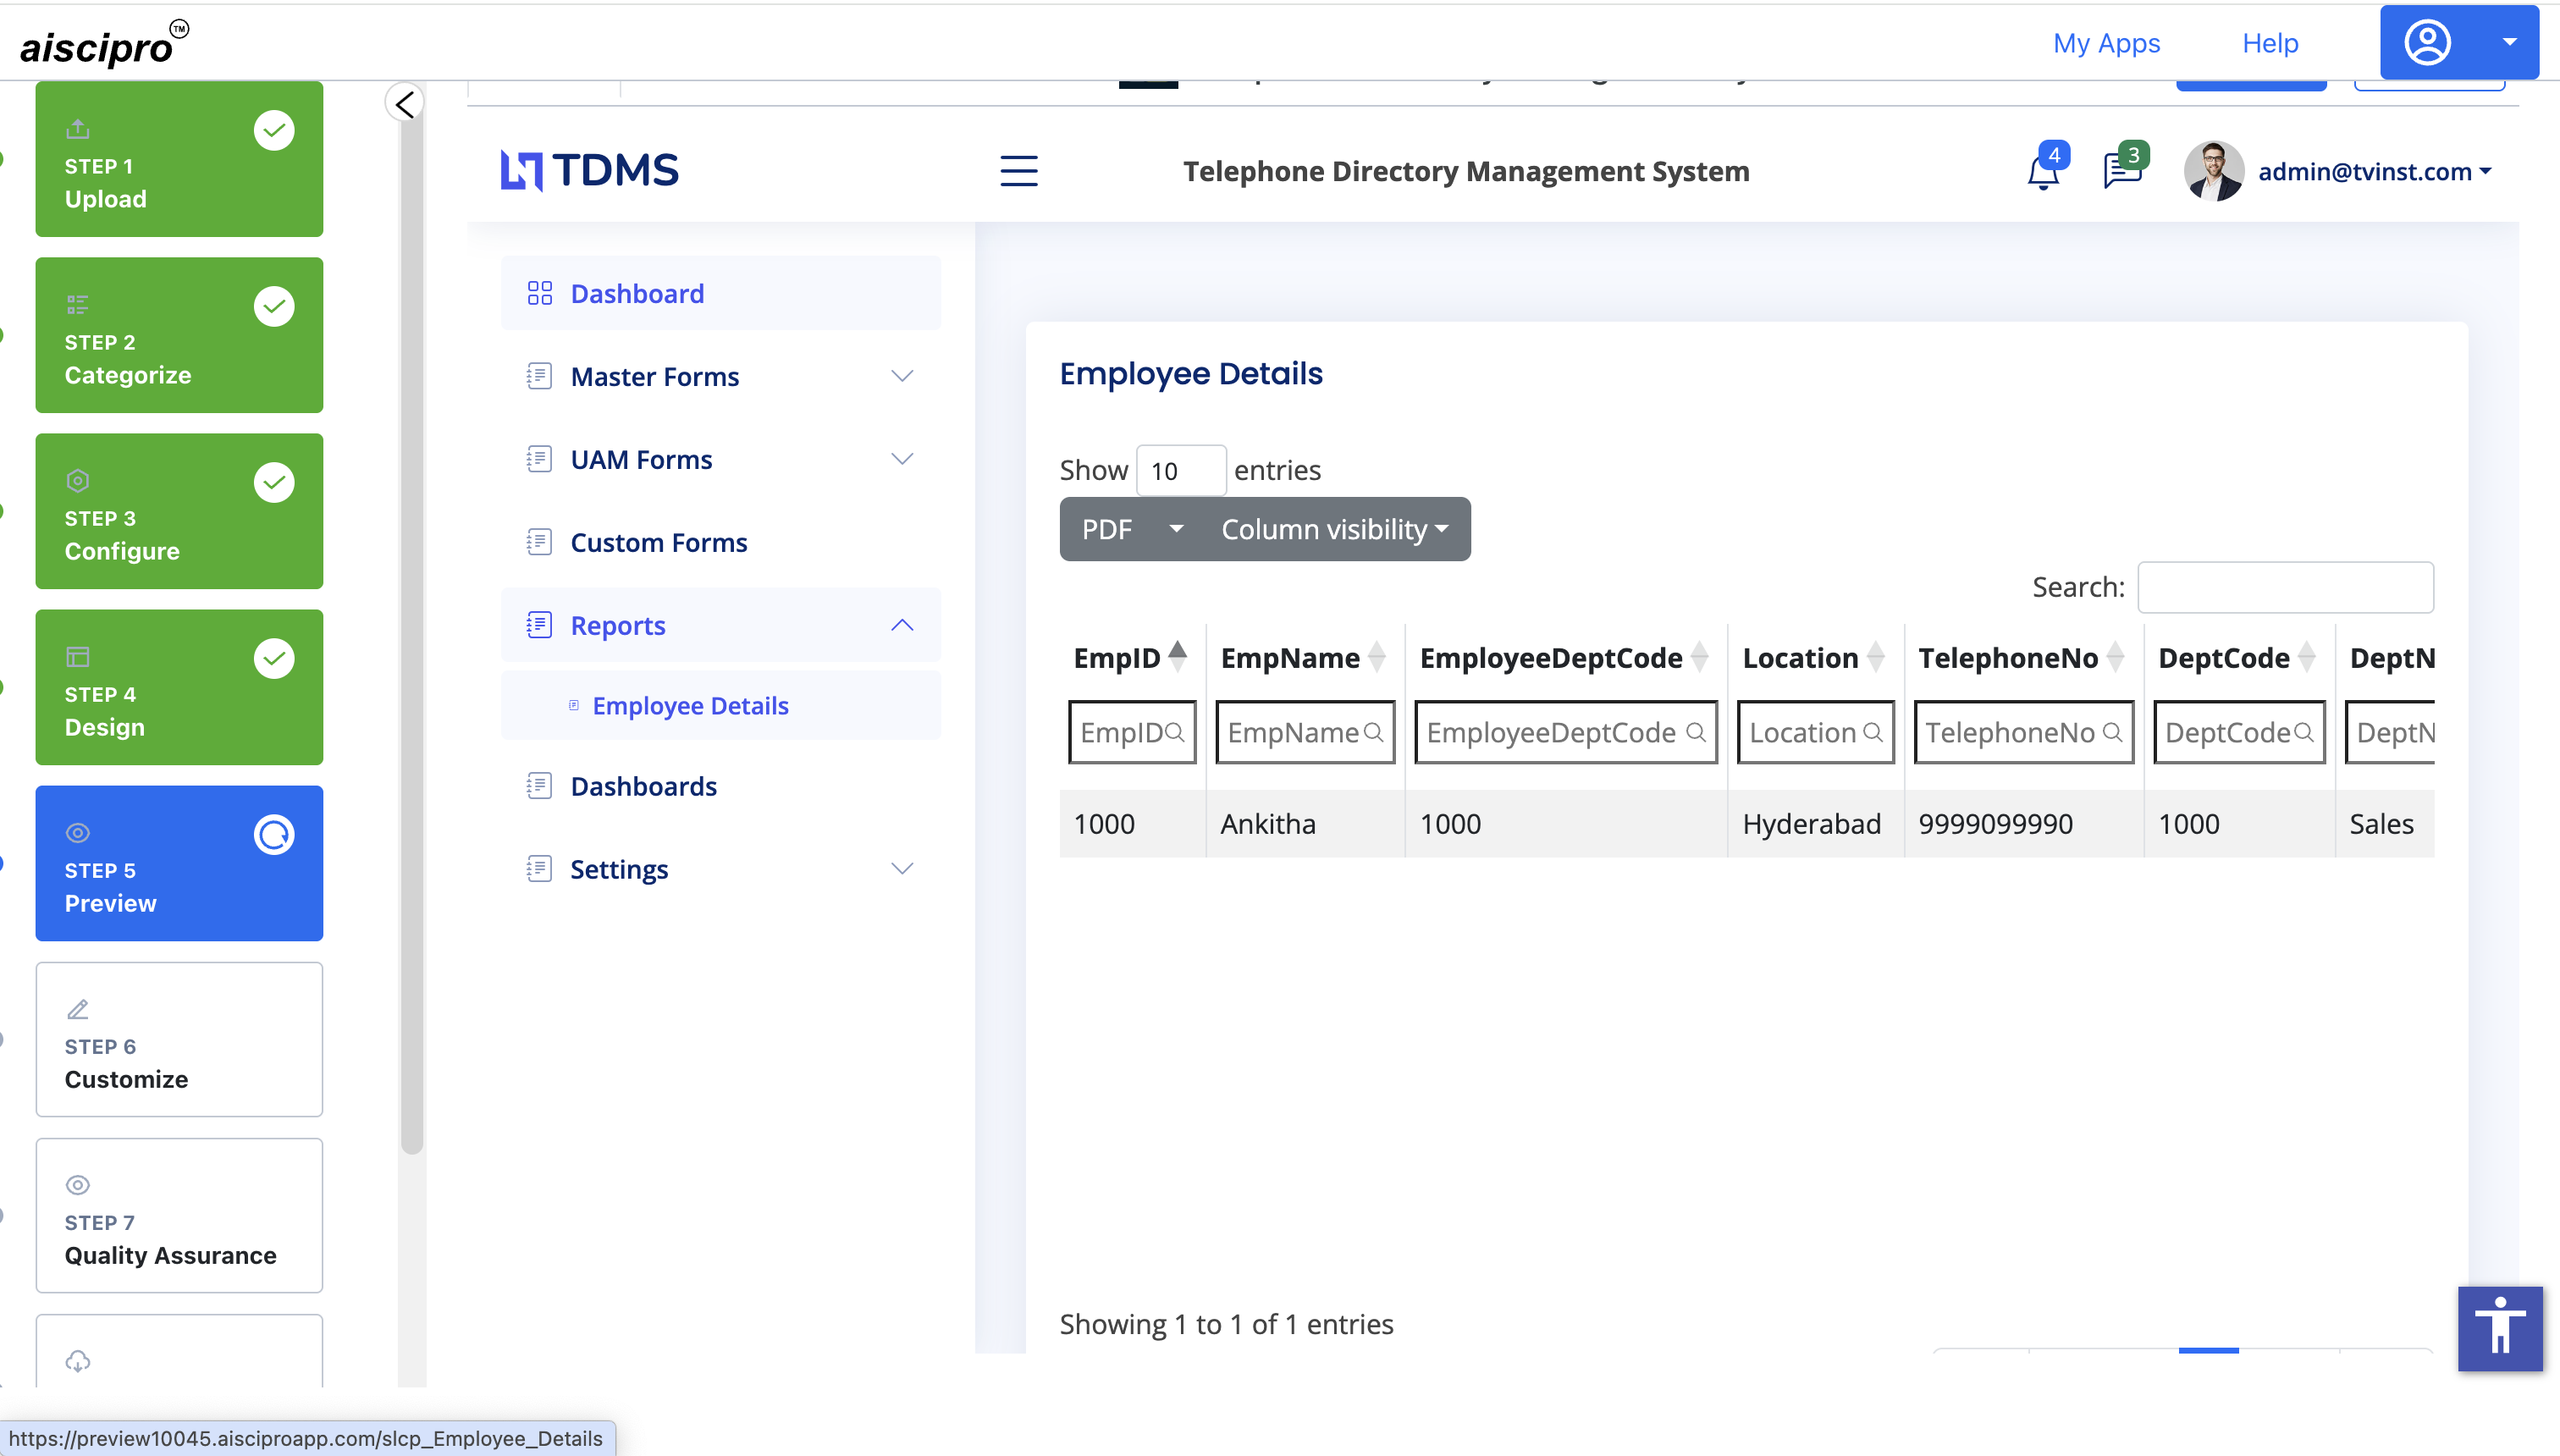Click the Employee Details heading
Viewport: 2560px width, 1456px height.
pyautogui.click(x=1191, y=373)
